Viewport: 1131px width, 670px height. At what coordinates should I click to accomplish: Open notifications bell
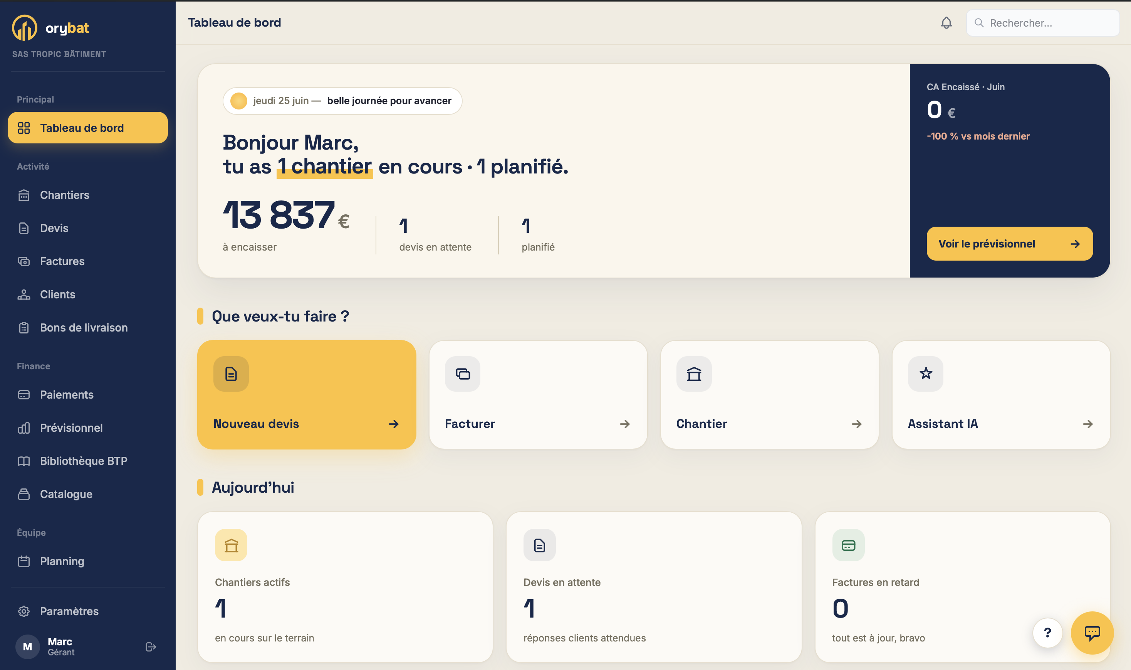[946, 23]
